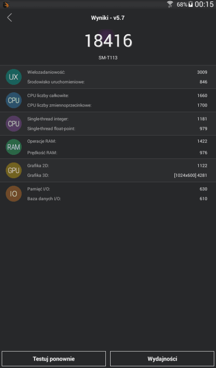Open the AnTuTu notification icon in status bar

tap(6, 4)
